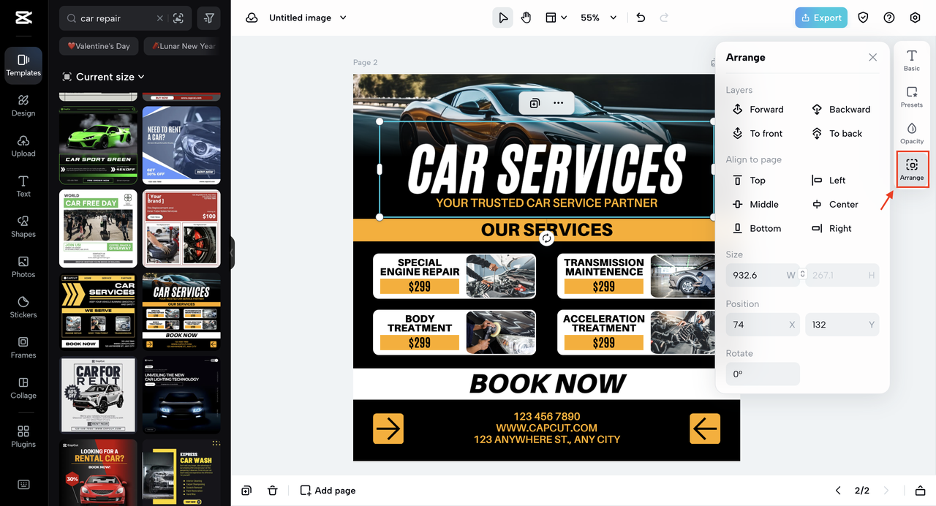Click duplicate icon above selected text
This screenshot has height=506, width=936.
tap(535, 103)
